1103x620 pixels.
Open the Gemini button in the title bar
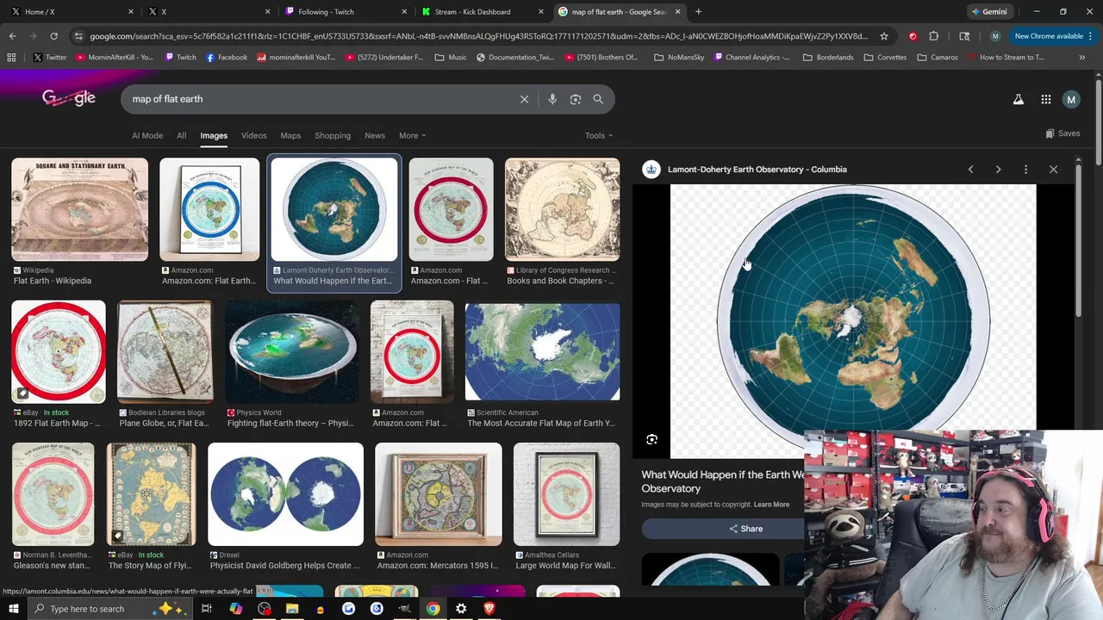988,12
